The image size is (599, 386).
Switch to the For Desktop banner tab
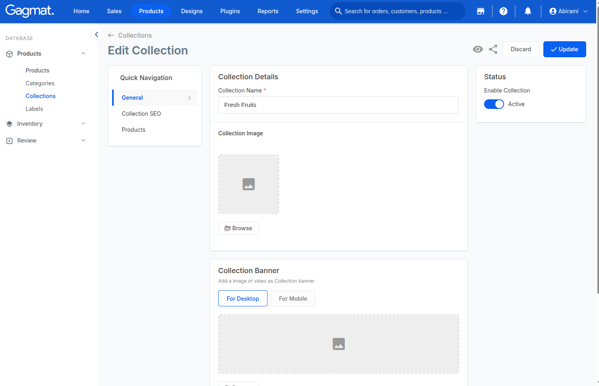click(243, 298)
